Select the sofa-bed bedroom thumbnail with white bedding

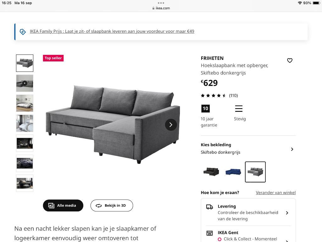[25, 123]
